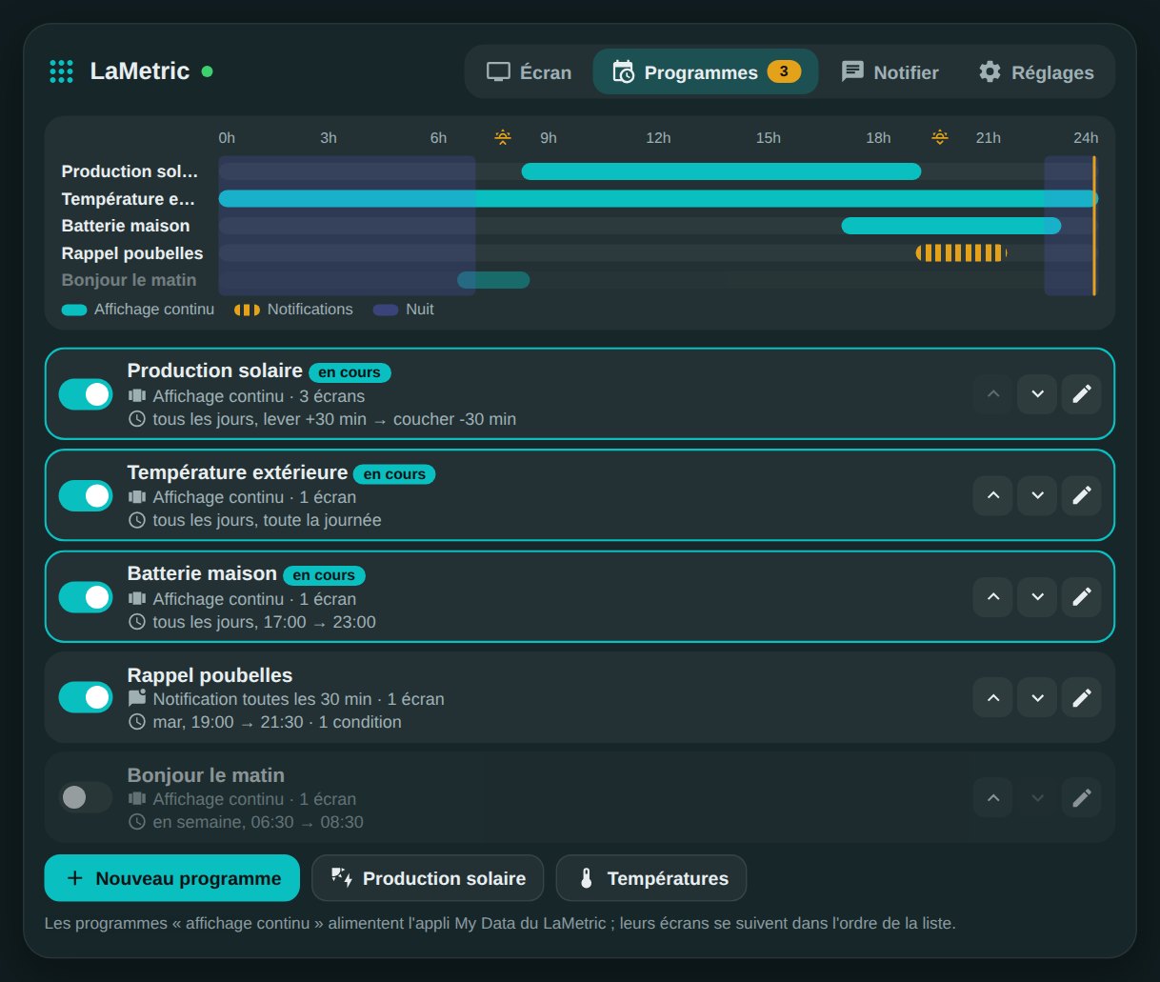Turn off the Température extérieure switch
This screenshot has height=982, width=1160.
[86, 495]
